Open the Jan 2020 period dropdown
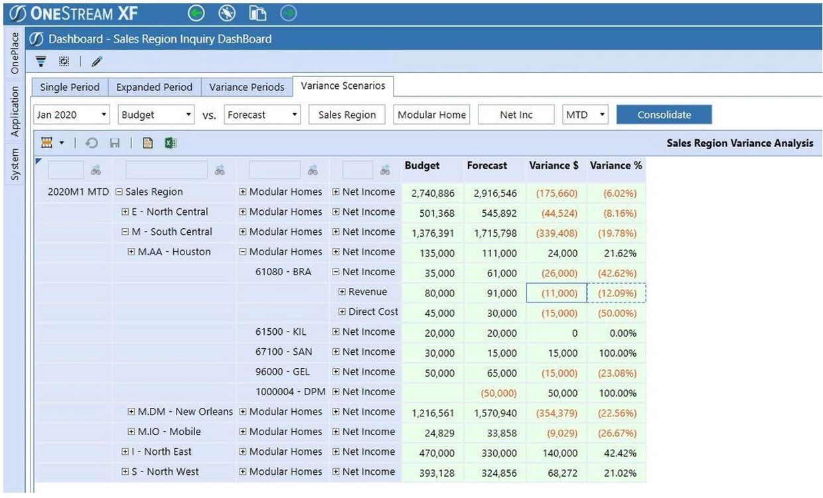 point(72,115)
